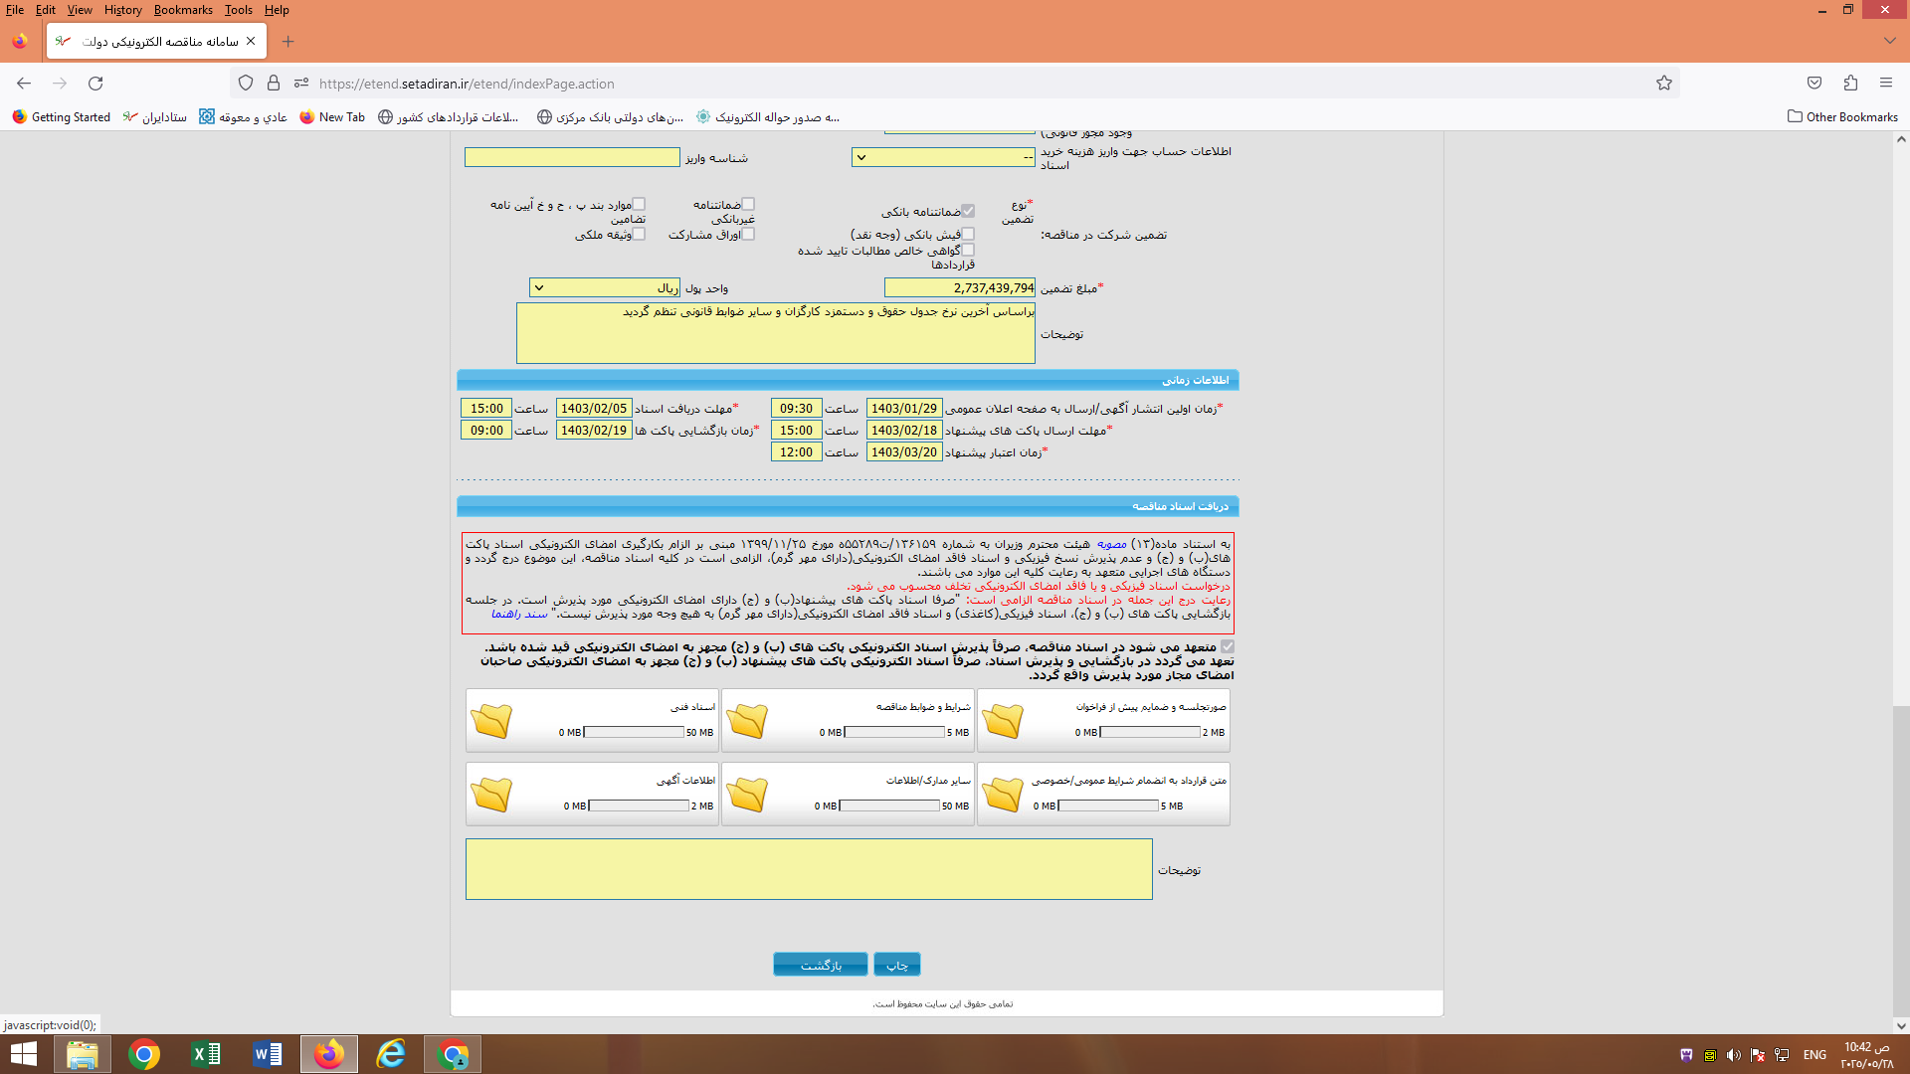
Task: Toggle فیش بانکی (وجه نقد) checkbox
Action: tap(968, 234)
